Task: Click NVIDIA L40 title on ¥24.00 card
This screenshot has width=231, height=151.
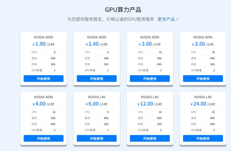Action: (x=203, y=97)
